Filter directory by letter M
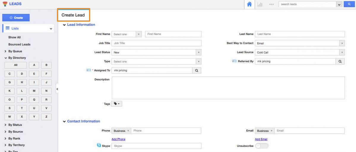 (34, 91)
